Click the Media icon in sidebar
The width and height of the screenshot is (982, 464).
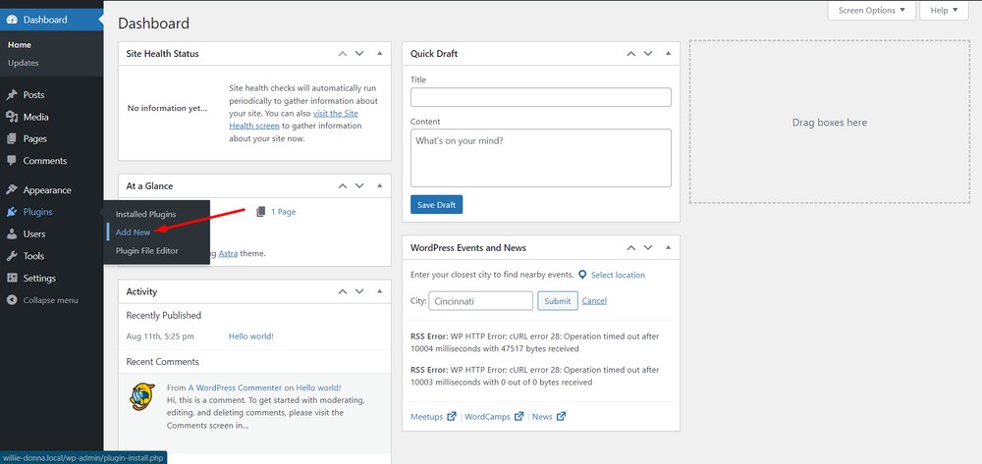12,117
